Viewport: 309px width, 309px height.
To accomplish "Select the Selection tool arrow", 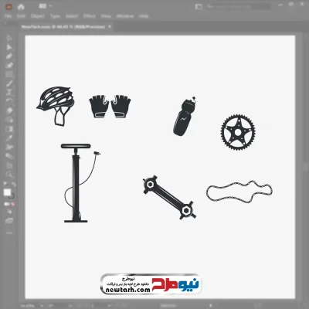I will pyautogui.click(x=9, y=38).
